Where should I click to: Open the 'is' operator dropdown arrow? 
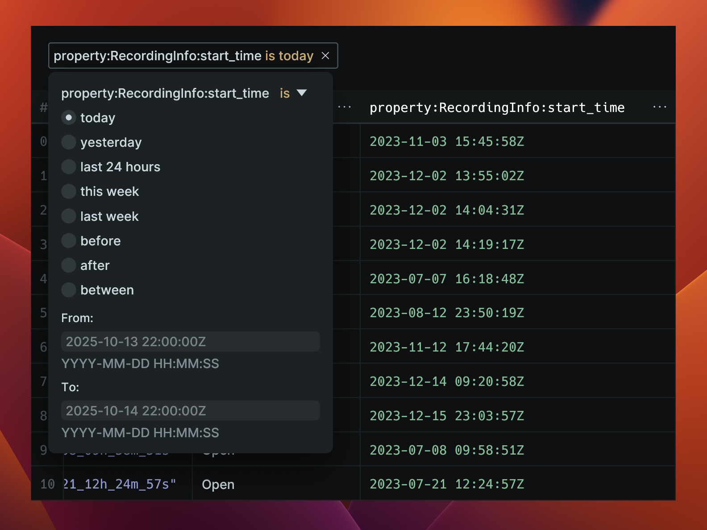pyautogui.click(x=302, y=93)
